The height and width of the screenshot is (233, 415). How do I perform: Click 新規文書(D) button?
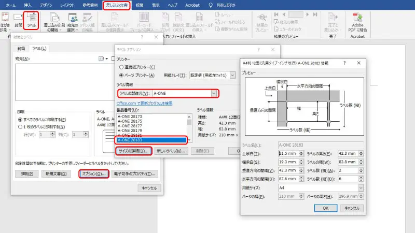(56, 174)
